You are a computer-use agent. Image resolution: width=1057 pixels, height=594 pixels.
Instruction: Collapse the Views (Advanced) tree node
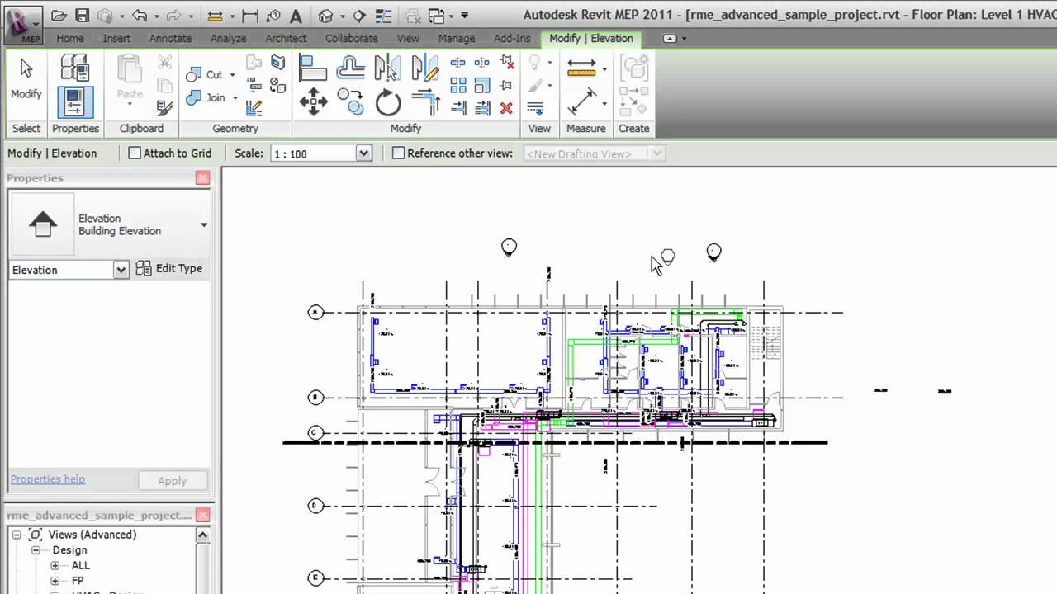click(x=16, y=535)
